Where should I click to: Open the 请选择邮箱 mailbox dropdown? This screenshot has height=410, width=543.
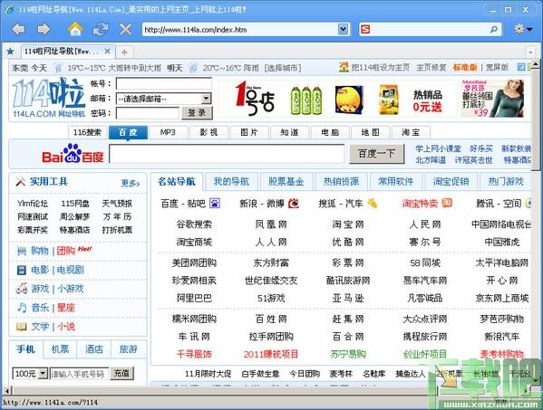tap(163, 99)
